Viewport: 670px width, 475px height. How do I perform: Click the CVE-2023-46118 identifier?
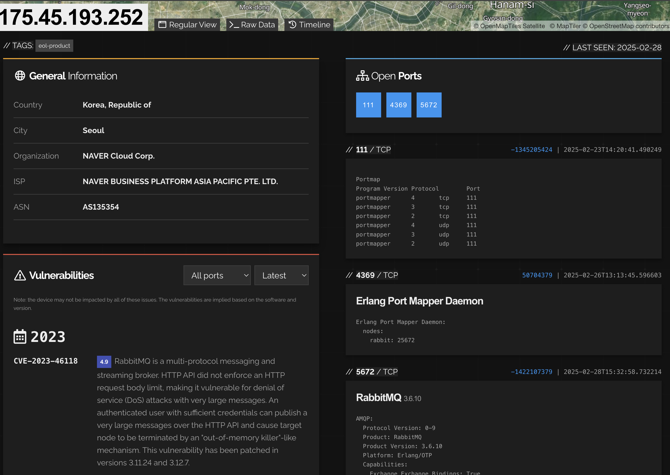click(x=46, y=361)
